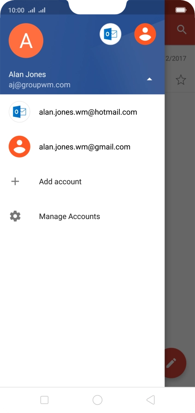195x413 pixels.
Task: Star the email in the message list
Action: point(181,79)
